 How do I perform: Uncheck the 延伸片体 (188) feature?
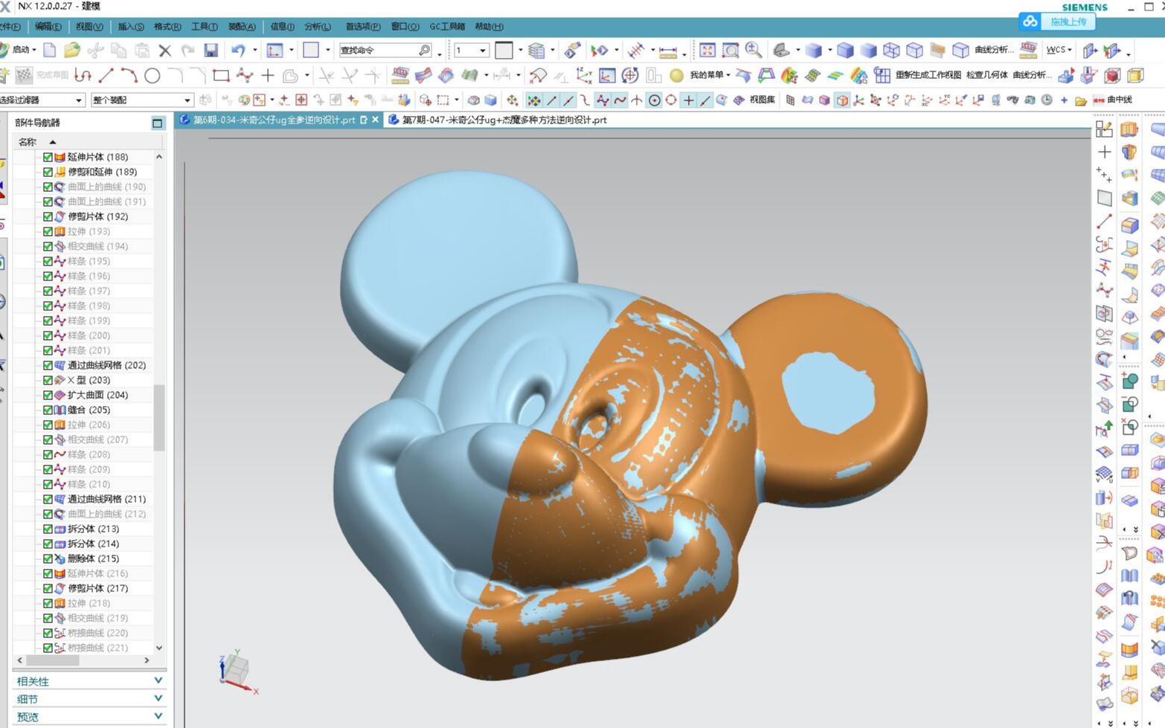tap(48, 157)
